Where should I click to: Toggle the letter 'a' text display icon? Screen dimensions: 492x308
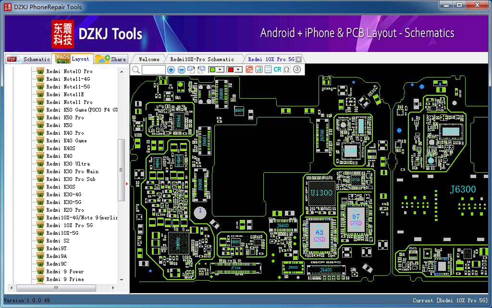tap(259, 69)
